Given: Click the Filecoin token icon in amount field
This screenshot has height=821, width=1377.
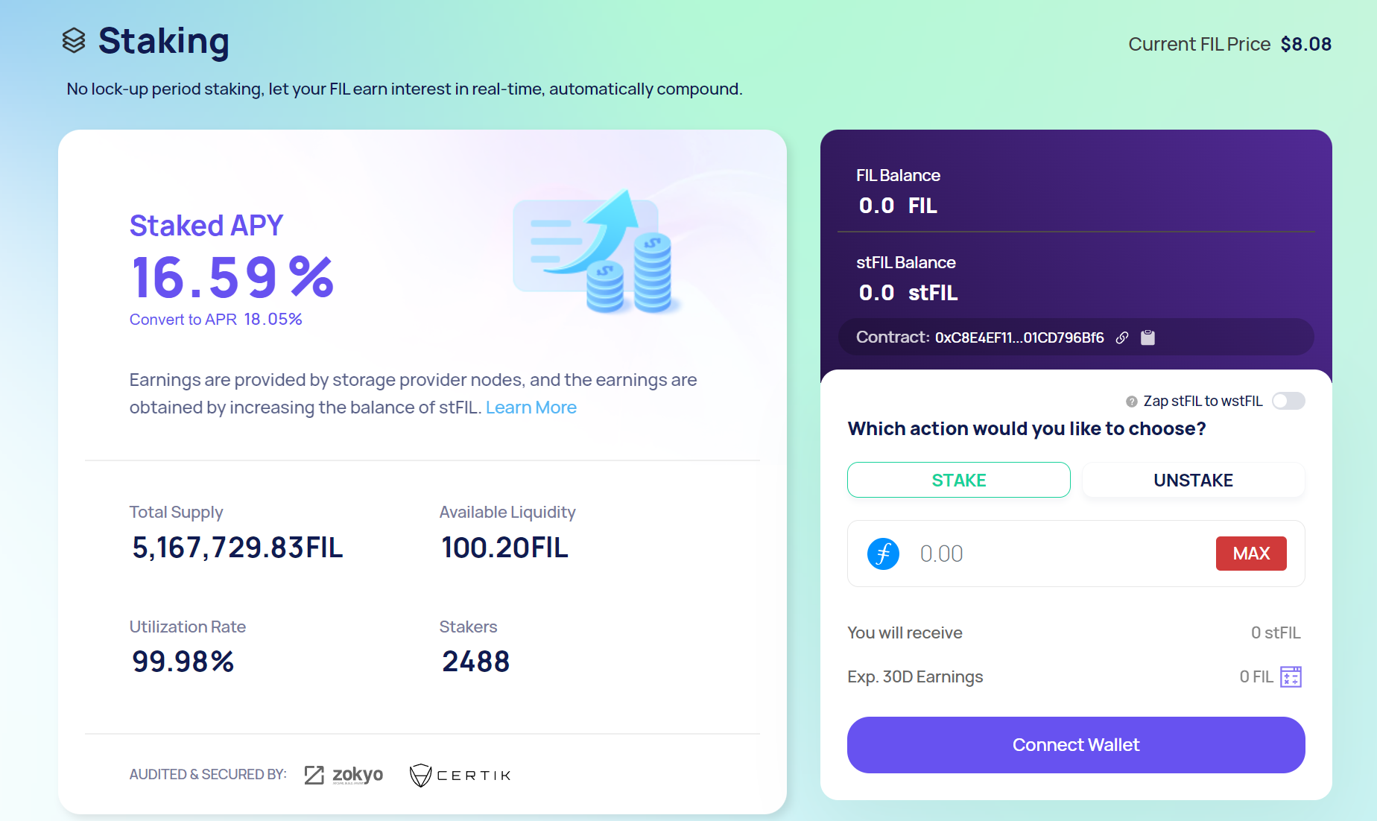Looking at the screenshot, I should point(883,554).
